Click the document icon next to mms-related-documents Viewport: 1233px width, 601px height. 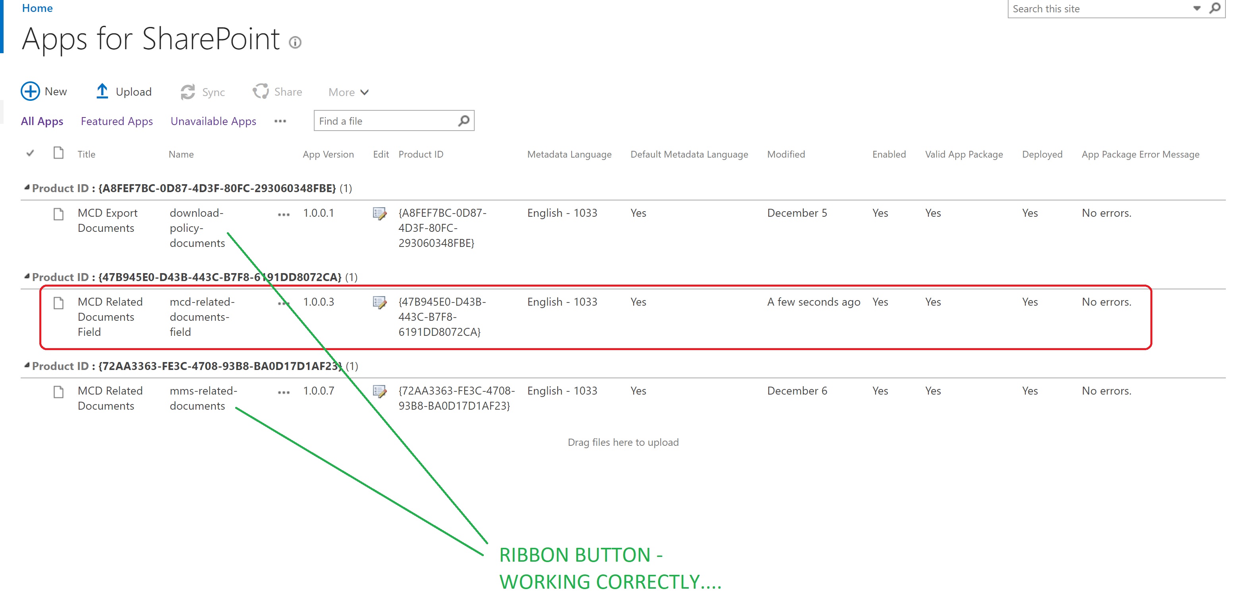point(58,392)
